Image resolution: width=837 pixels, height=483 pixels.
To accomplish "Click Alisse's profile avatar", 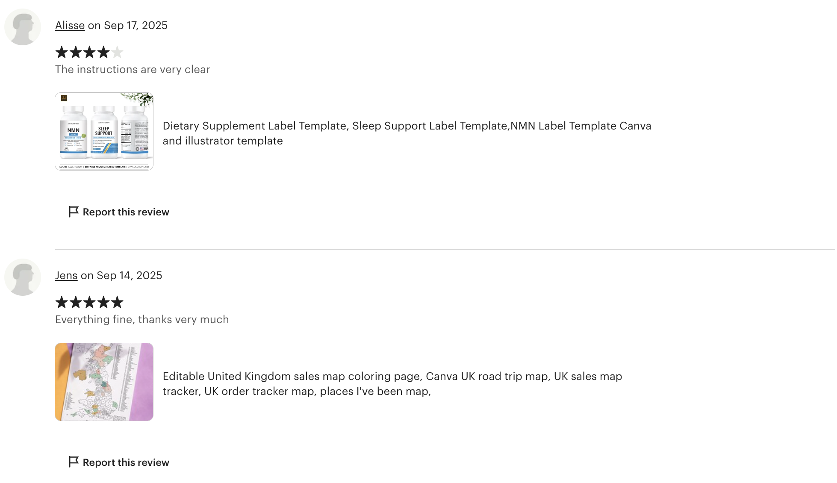I will 23,27.
